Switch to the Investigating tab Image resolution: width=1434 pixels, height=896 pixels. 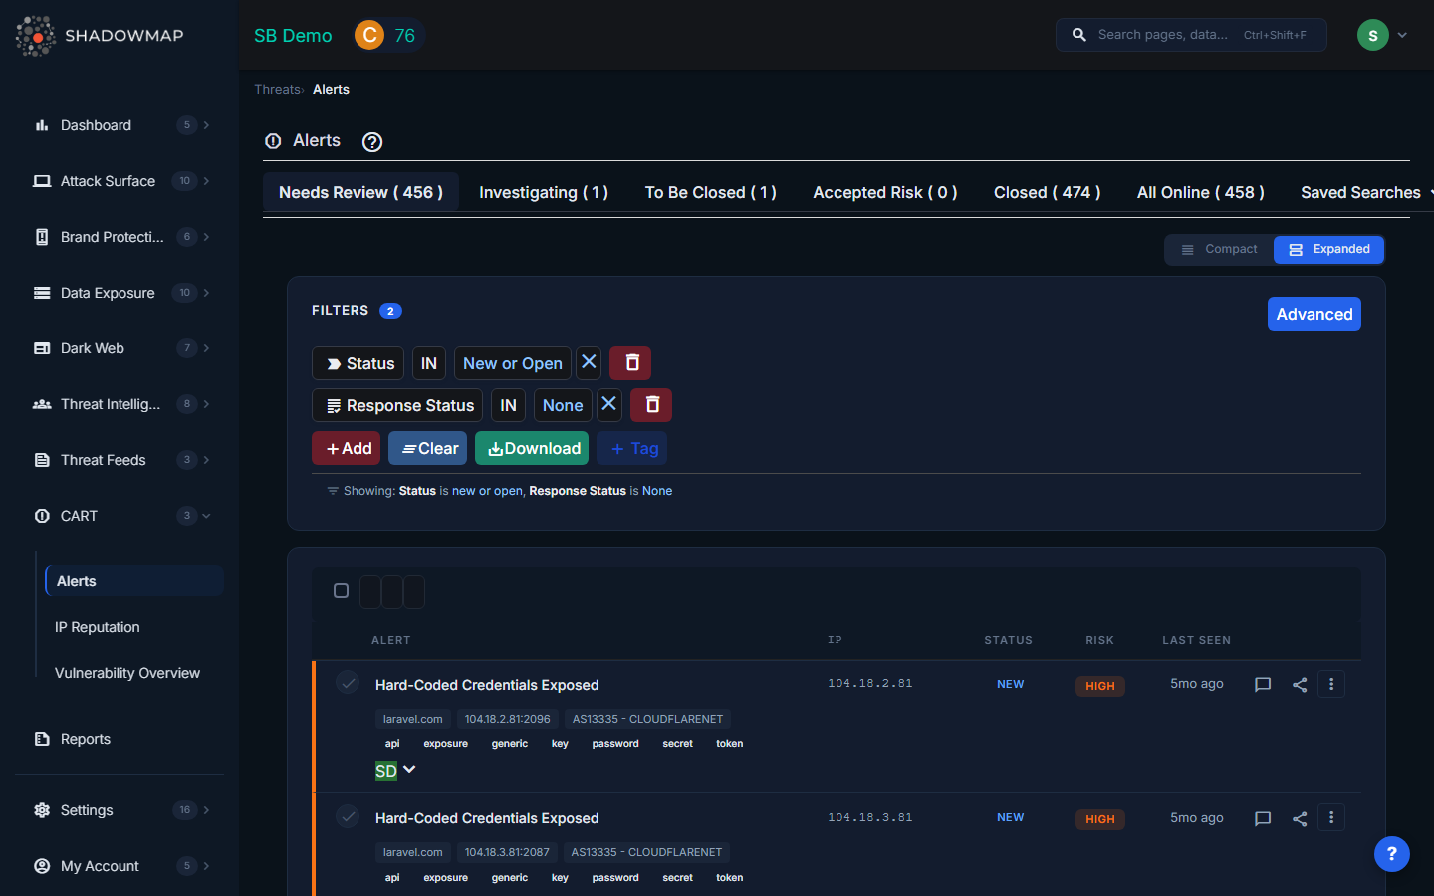tap(544, 193)
